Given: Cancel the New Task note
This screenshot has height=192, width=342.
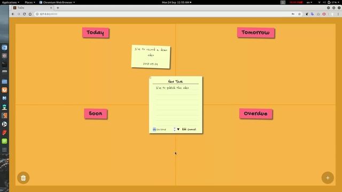Looking at the screenshot, I should click(192, 129).
